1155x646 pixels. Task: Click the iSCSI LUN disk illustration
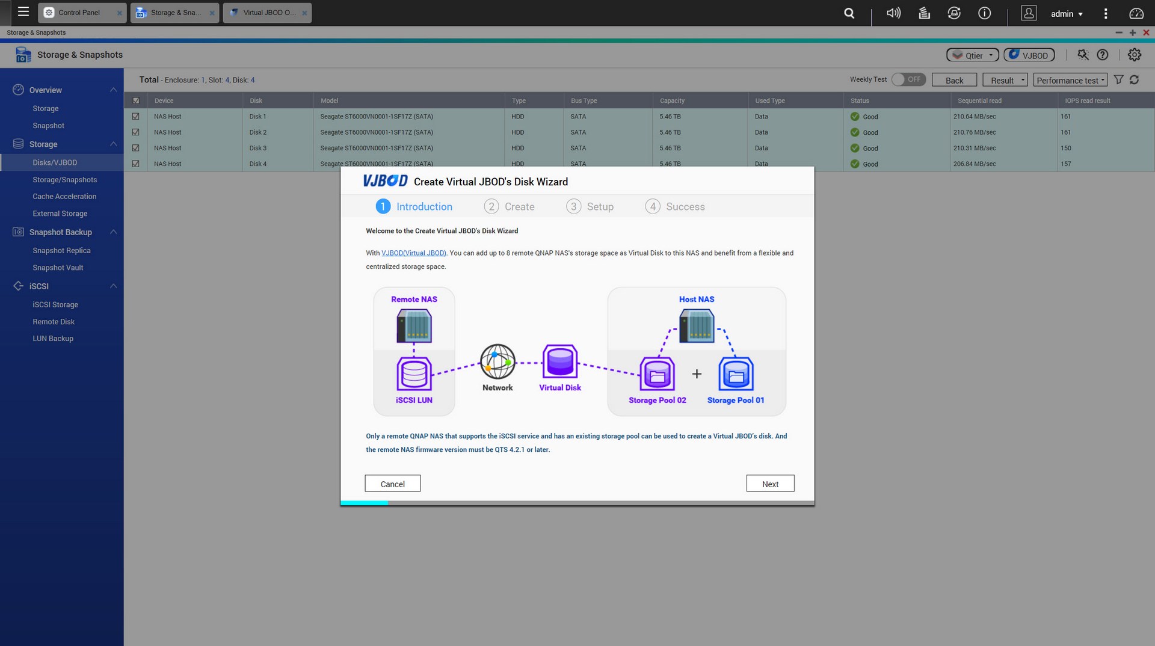[414, 373]
